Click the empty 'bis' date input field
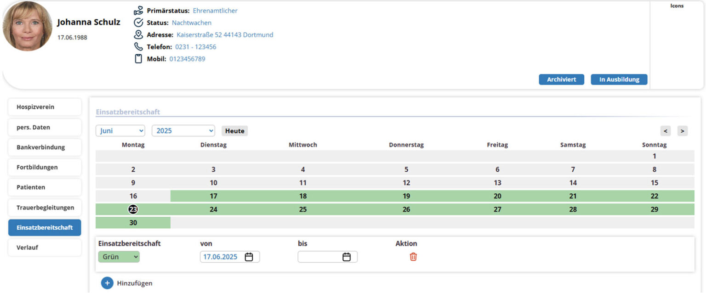The width and height of the screenshot is (706, 293). pos(319,257)
